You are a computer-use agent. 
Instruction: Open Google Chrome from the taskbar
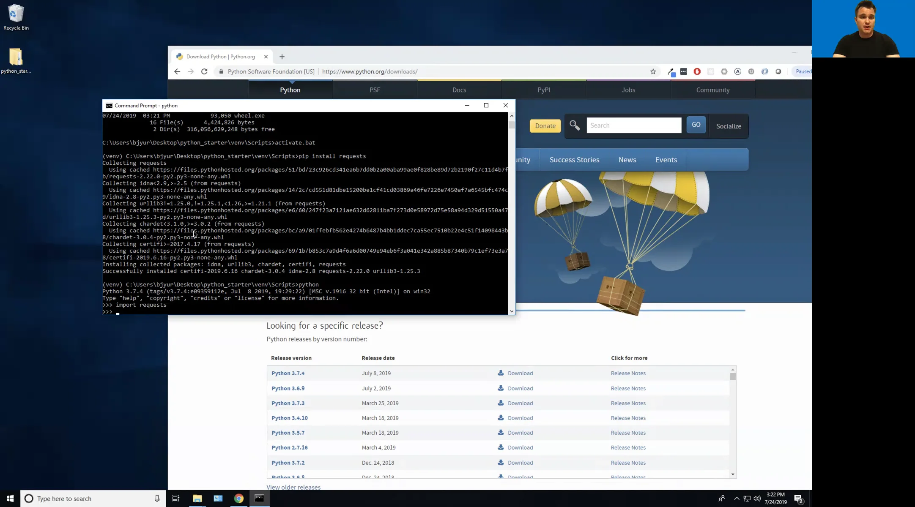[x=238, y=499]
